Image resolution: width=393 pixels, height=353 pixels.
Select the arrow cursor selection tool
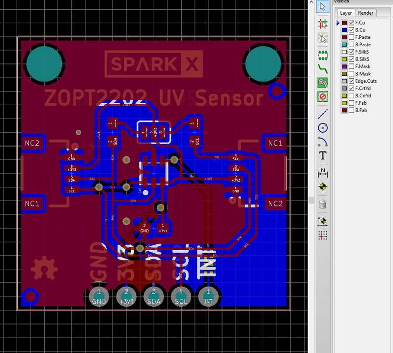click(x=323, y=6)
